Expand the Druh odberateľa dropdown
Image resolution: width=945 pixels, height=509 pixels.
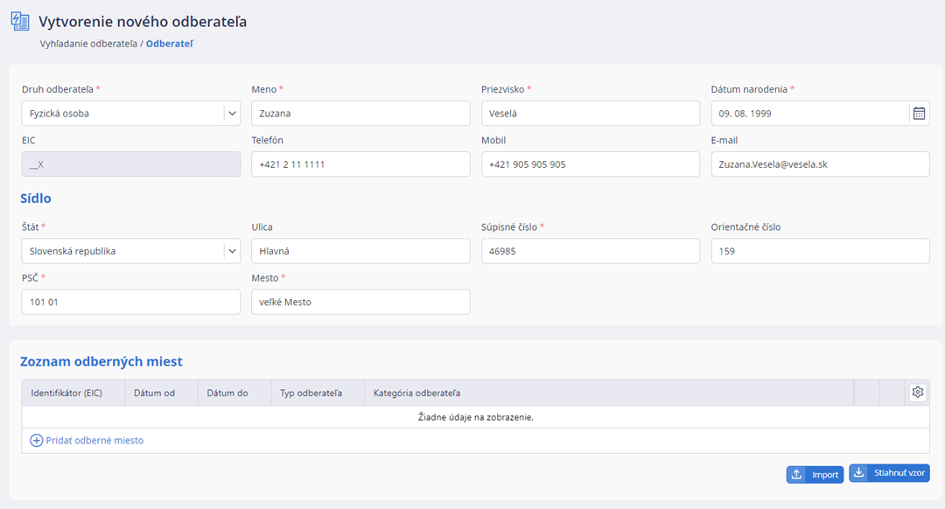(232, 114)
